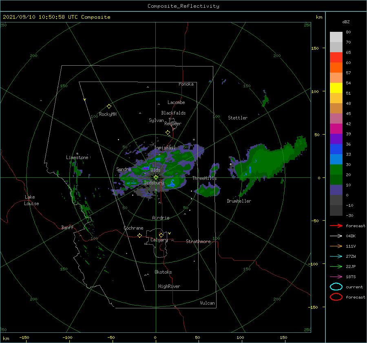
Task: Click the white 04DK arrow icon
Action: pyautogui.click(x=336, y=236)
